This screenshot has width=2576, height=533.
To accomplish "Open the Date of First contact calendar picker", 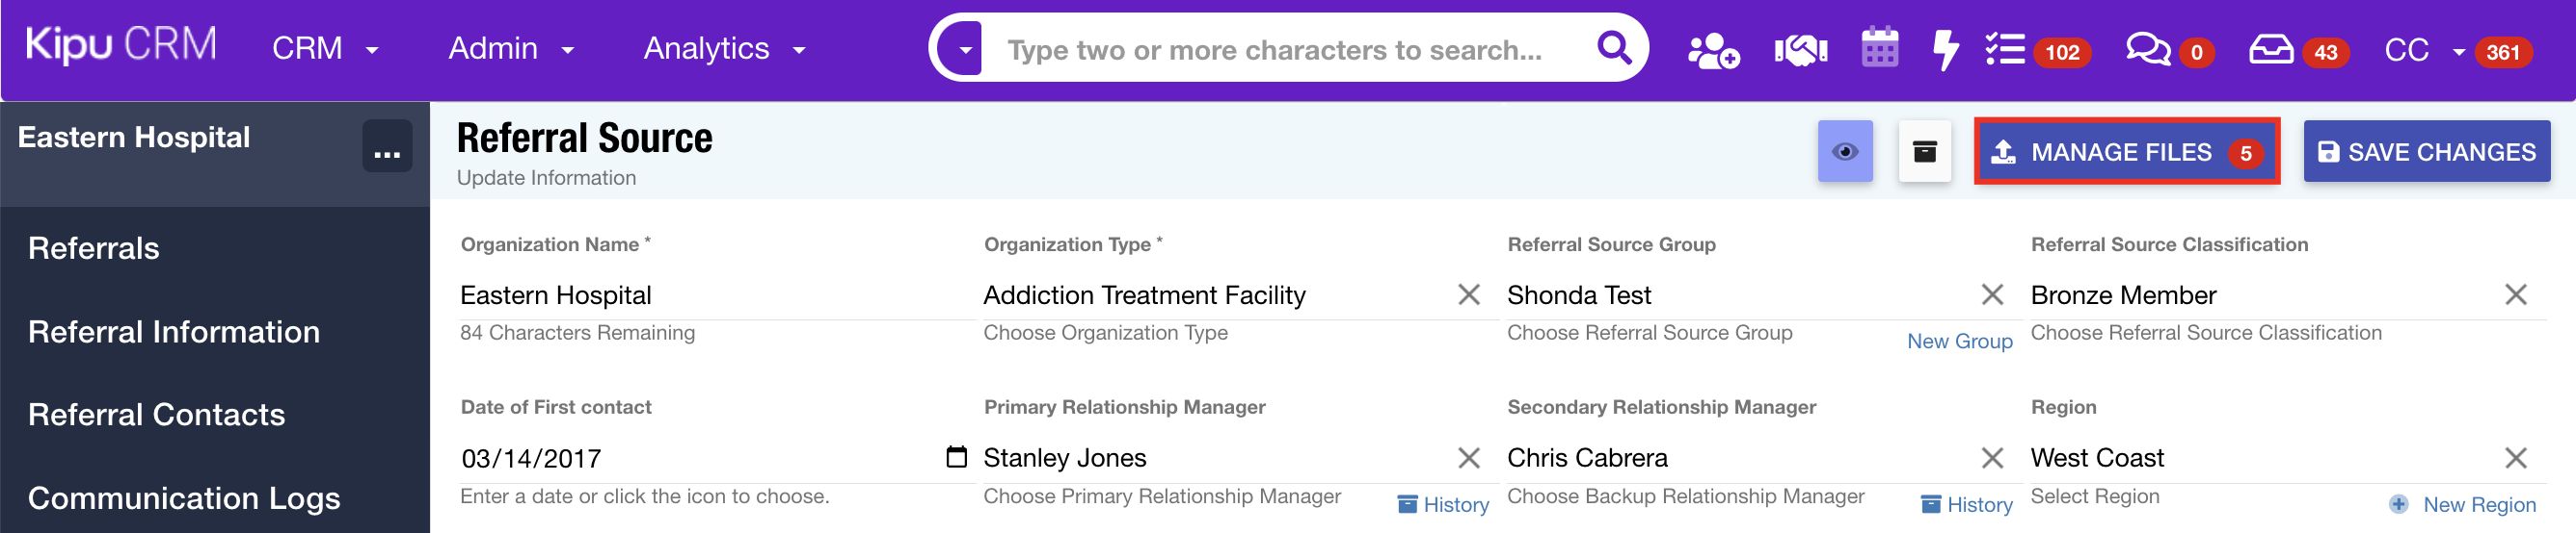I will coord(956,457).
